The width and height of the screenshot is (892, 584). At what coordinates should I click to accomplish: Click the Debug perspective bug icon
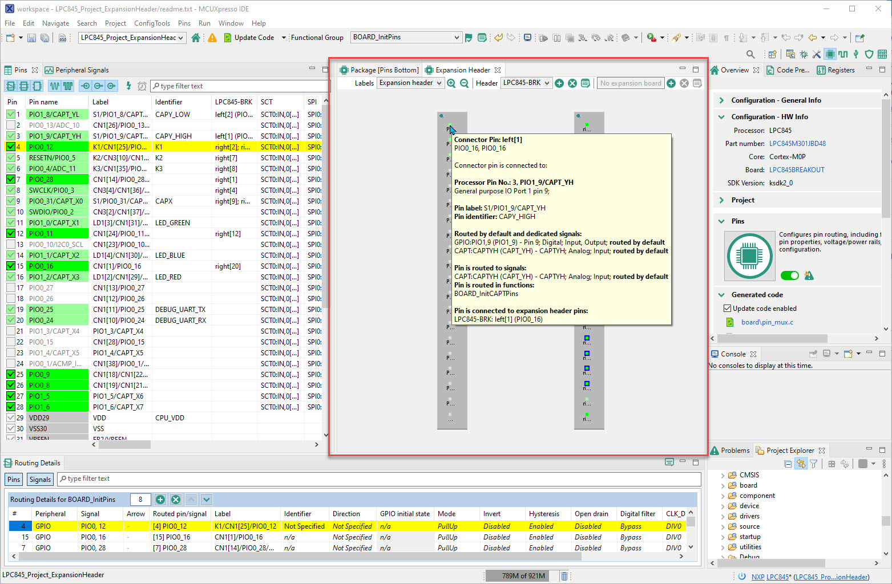coord(804,54)
